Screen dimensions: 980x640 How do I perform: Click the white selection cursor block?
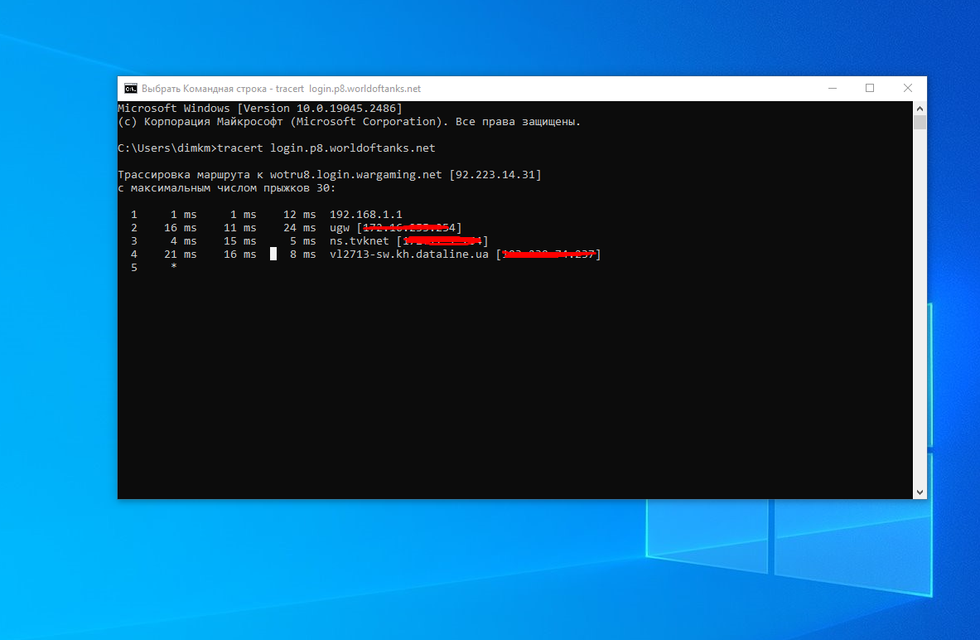273,254
